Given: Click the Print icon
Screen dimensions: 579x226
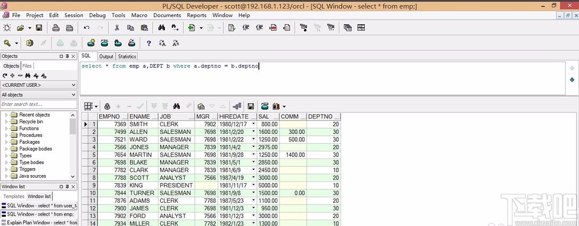Looking at the screenshot, I should [56, 28].
